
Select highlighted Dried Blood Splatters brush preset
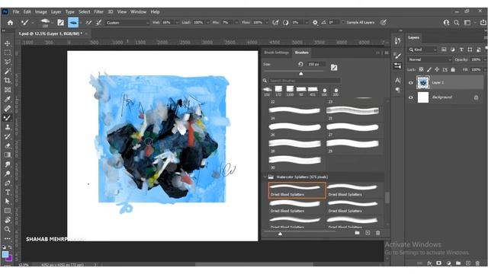point(297,190)
